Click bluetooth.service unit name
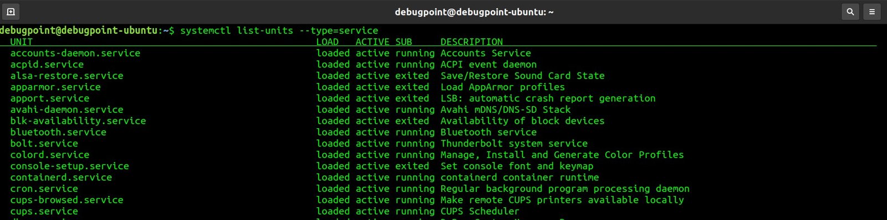 click(58, 132)
